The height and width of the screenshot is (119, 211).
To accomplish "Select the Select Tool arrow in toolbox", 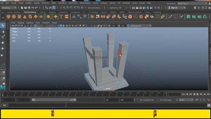I will (3, 25).
